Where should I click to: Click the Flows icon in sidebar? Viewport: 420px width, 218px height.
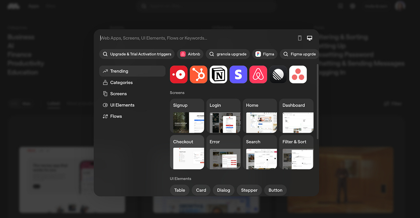tap(105, 116)
